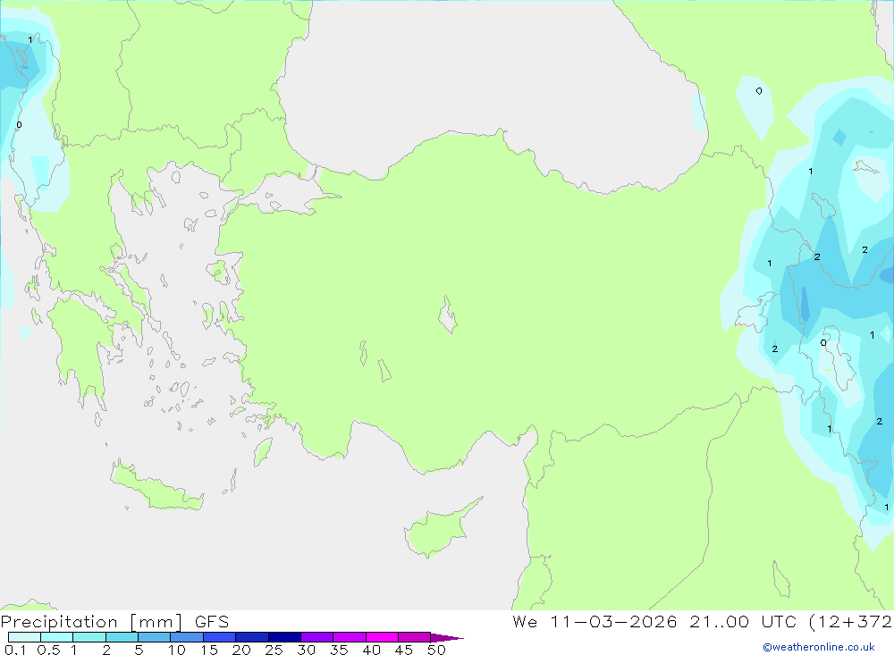Click the '20' legend scale label
This screenshot has width=894, height=655.
click(241, 650)
